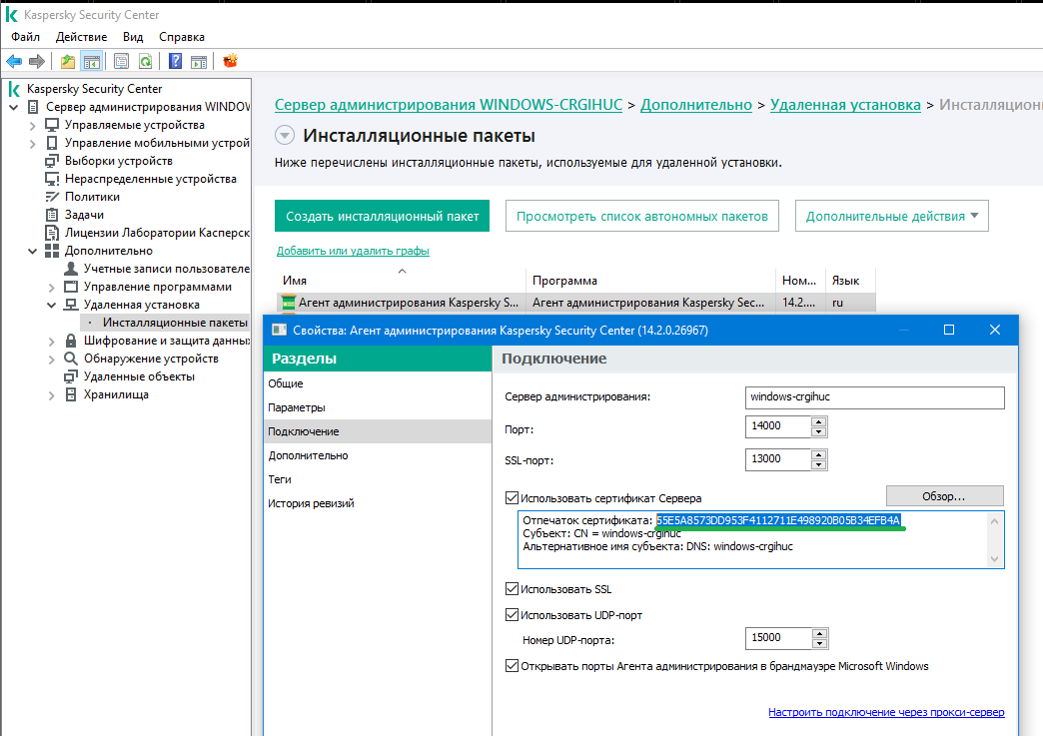The width and height of the screenshot is (1043, 736).
Task: Collapse the Удаленная установка tree node
Action: coord(51,305)
